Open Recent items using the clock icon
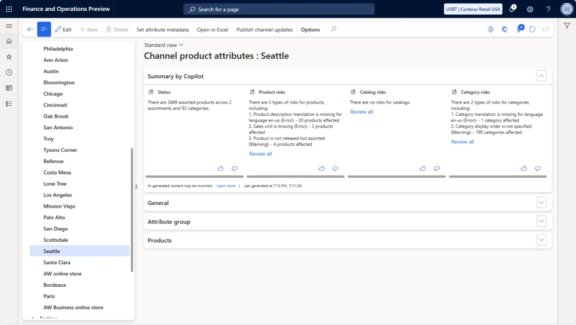Screen dimensions: 576x325 8,72
